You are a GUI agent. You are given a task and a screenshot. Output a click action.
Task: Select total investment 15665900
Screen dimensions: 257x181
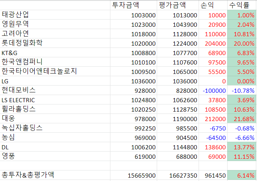coord(133,175)
